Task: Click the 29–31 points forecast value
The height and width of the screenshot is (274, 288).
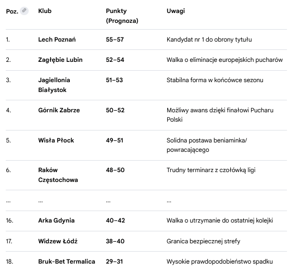Action: pos(114,262)
